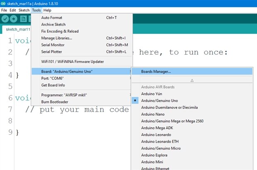257x170 pixels.
Task: Open the Tools menu
Action: point(37,10)
